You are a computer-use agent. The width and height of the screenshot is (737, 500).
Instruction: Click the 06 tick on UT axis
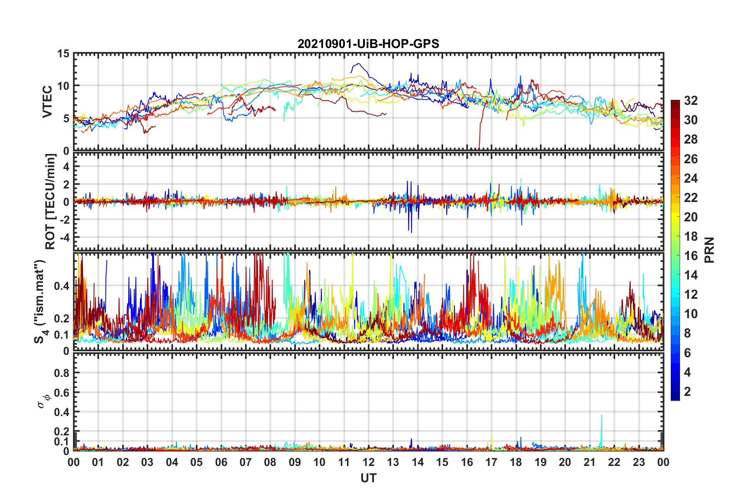(x=221, y=462)
